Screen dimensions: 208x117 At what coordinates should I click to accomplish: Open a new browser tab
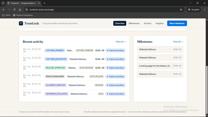pyautogui.click(x=44, y=3)
